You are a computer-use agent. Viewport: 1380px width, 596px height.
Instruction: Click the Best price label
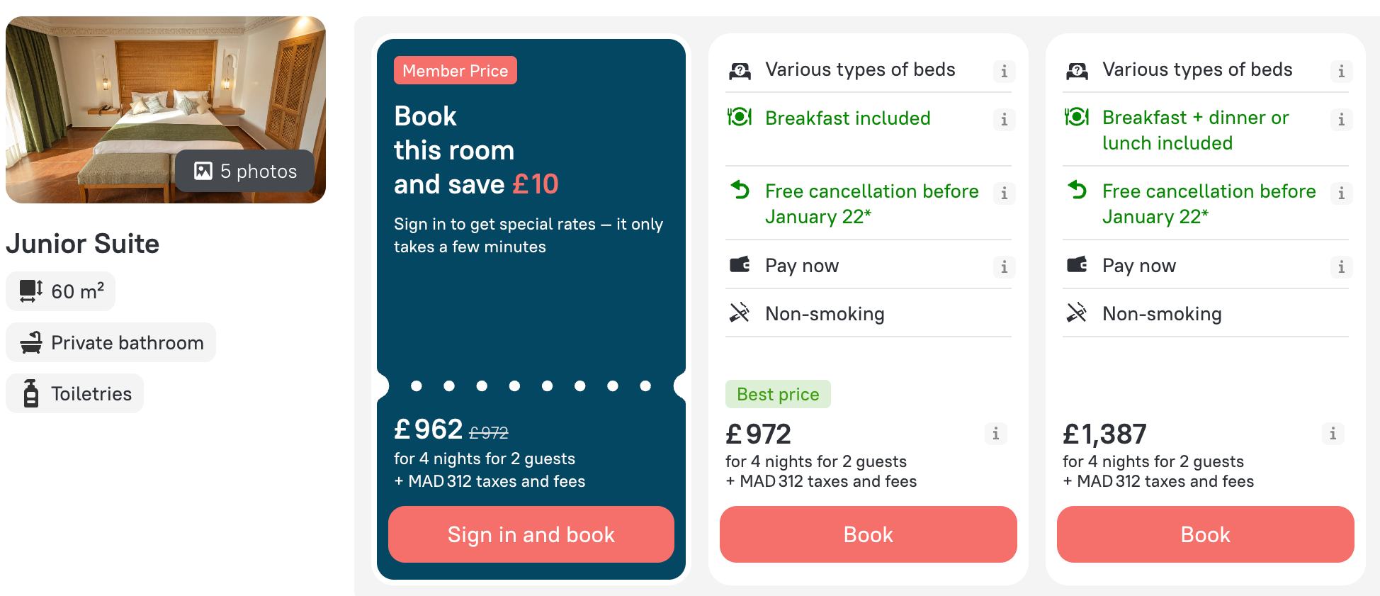click(x=778, y=394)
